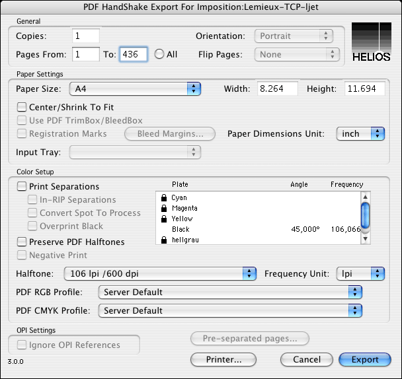Click the Pages From field
Image resolution: width=402 pixels, height=379 pixels.
(86, 54)
